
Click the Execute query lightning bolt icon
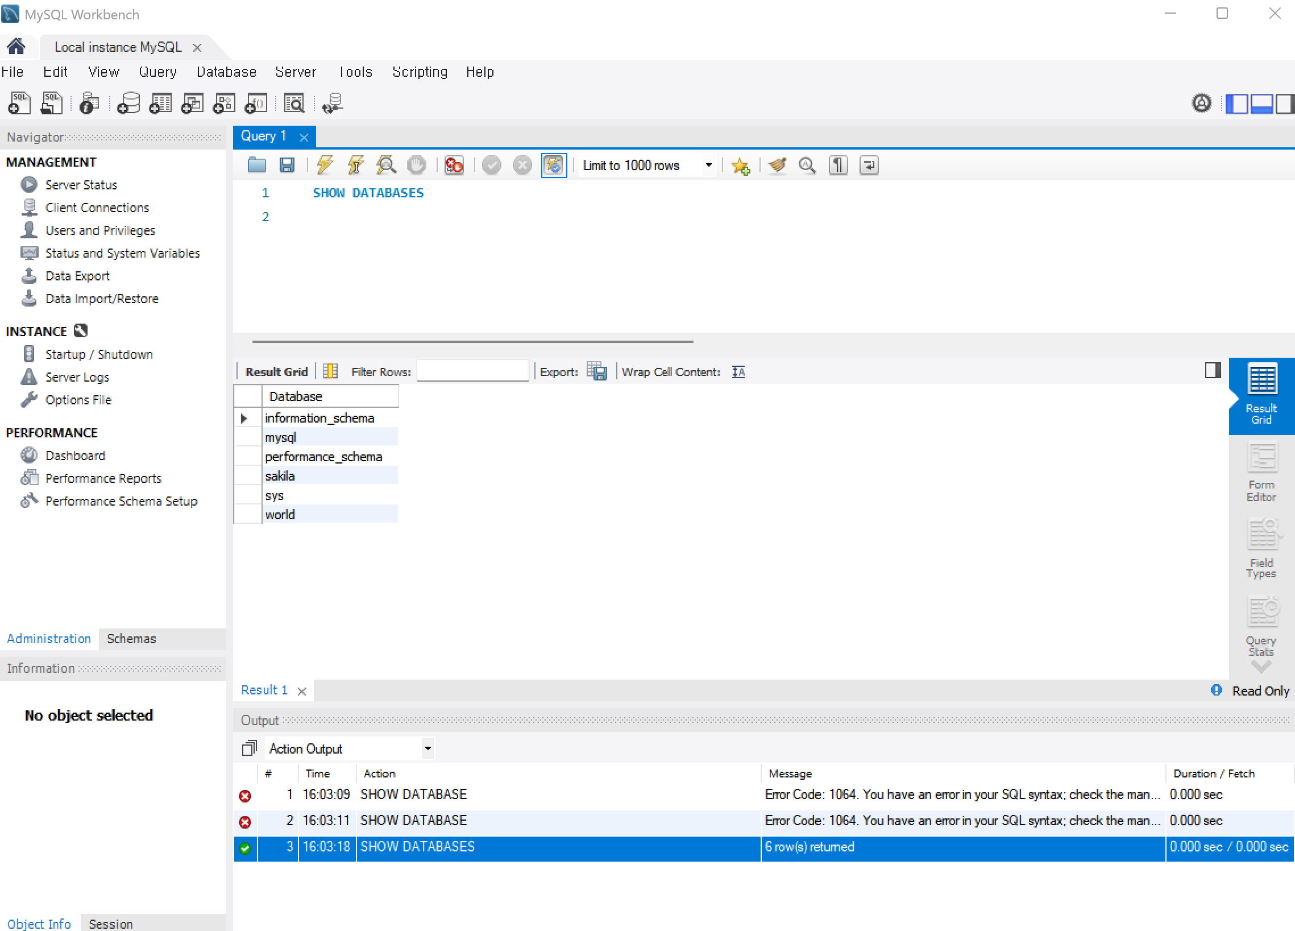325,165
